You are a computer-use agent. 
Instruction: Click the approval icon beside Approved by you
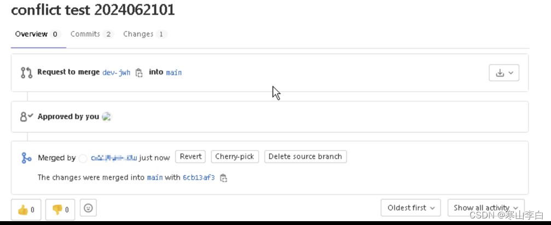pos(26,117)
